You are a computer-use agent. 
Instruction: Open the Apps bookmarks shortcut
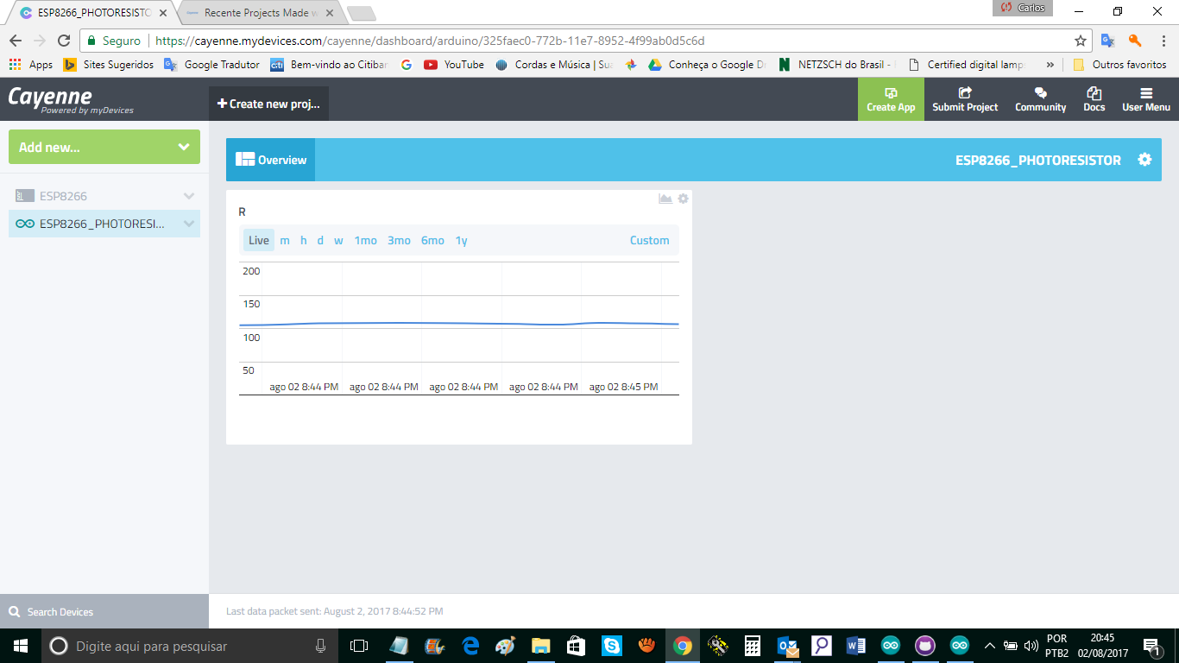(30, 65)
